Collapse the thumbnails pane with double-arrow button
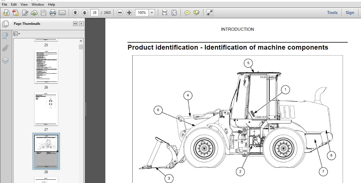 [x=75, y=24]
